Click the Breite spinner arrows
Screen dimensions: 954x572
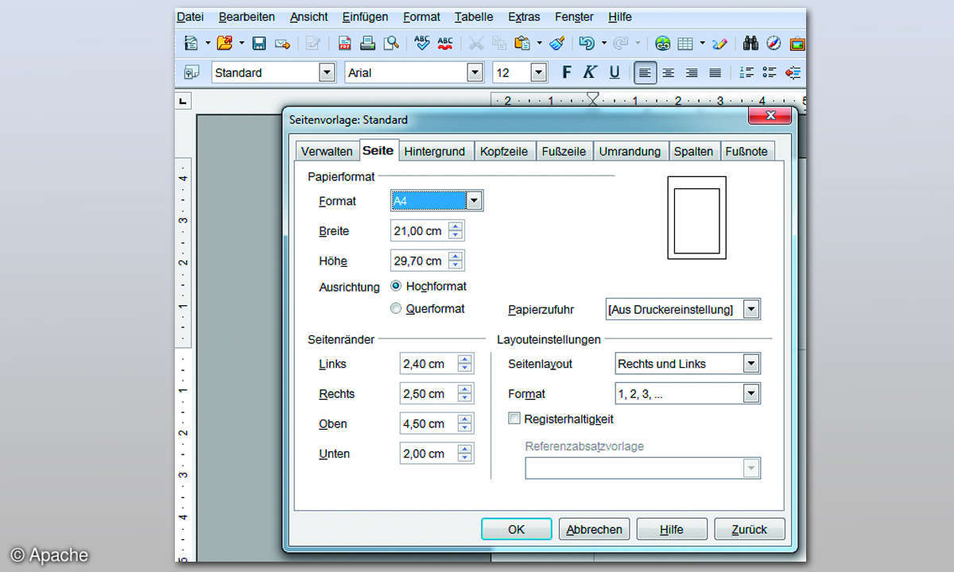click(x=456, y=231)
